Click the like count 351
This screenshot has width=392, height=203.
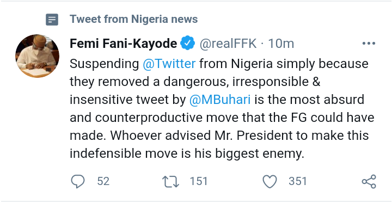(297, 181)
